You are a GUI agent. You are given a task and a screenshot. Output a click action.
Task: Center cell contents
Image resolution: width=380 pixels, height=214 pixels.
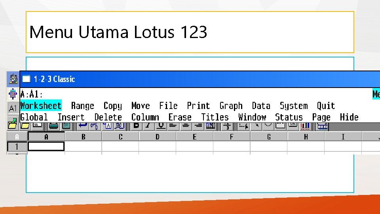[186, 126]
